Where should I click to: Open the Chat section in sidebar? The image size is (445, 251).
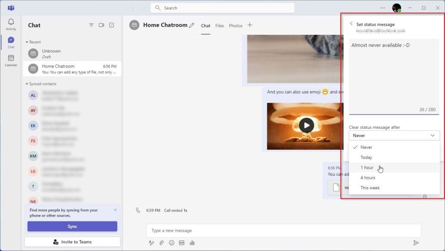pyautogui.click(x=11, y=42)
